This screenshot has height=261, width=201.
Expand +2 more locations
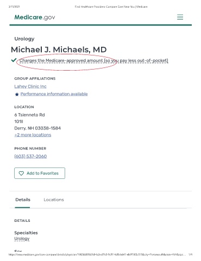click(x=33, y=135)
